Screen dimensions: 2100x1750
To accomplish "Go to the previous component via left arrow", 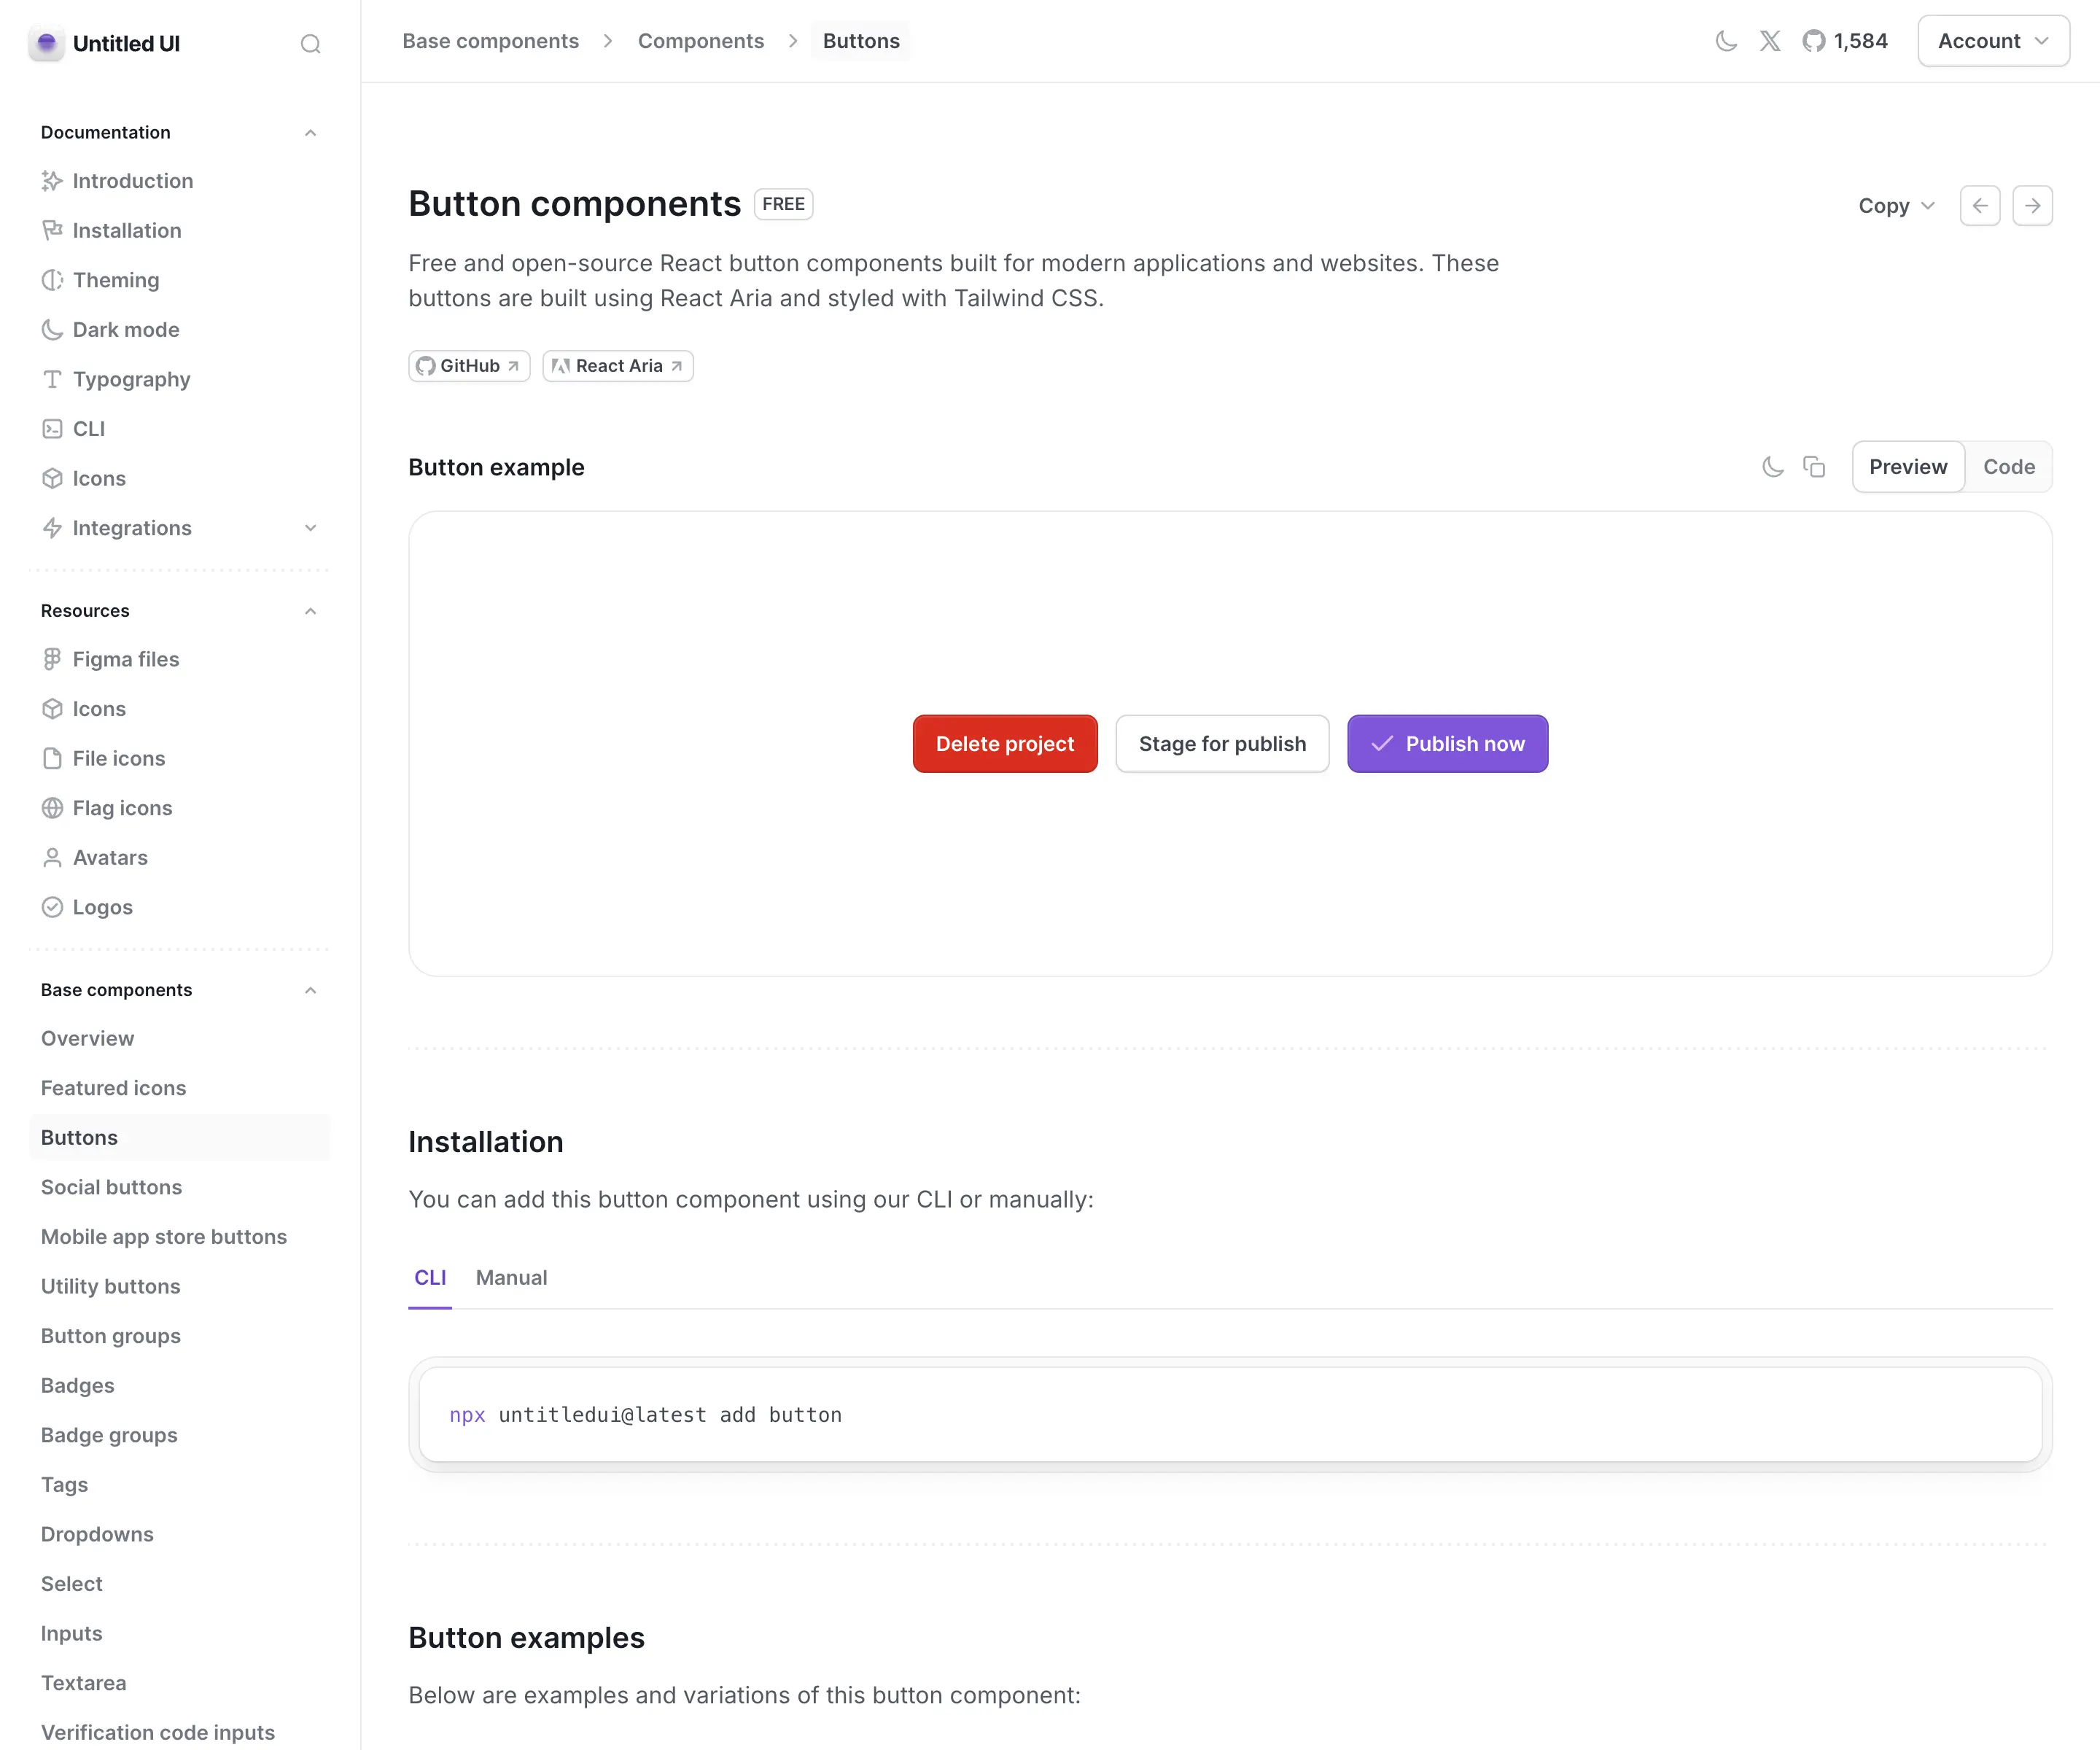I will coord(1980,205).
